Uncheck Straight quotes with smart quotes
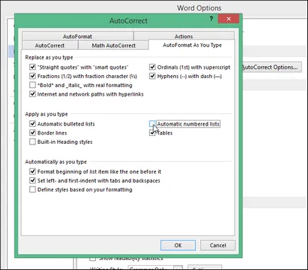 [x=33, y=67]
